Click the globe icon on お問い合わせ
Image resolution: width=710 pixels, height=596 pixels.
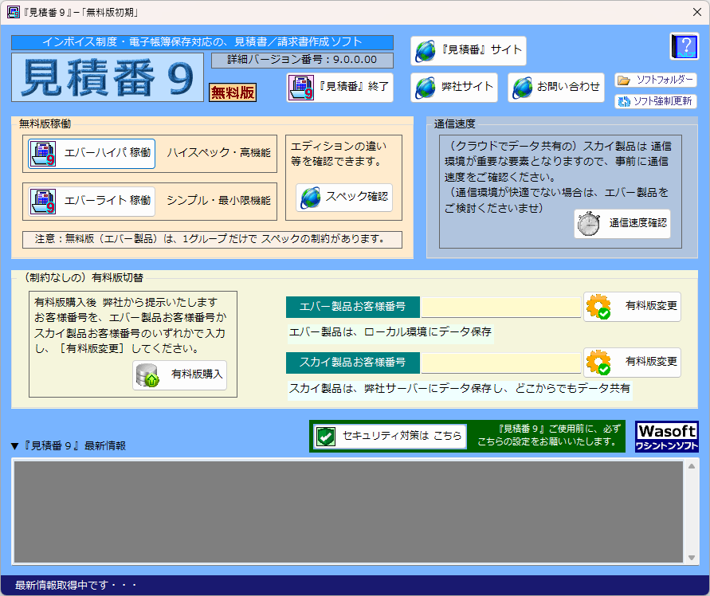pyautogui.click(x=523, y=88)
